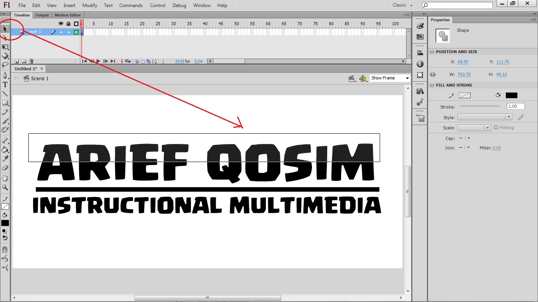Click the timeline Play button
The image size is (538, 302).
98,61
